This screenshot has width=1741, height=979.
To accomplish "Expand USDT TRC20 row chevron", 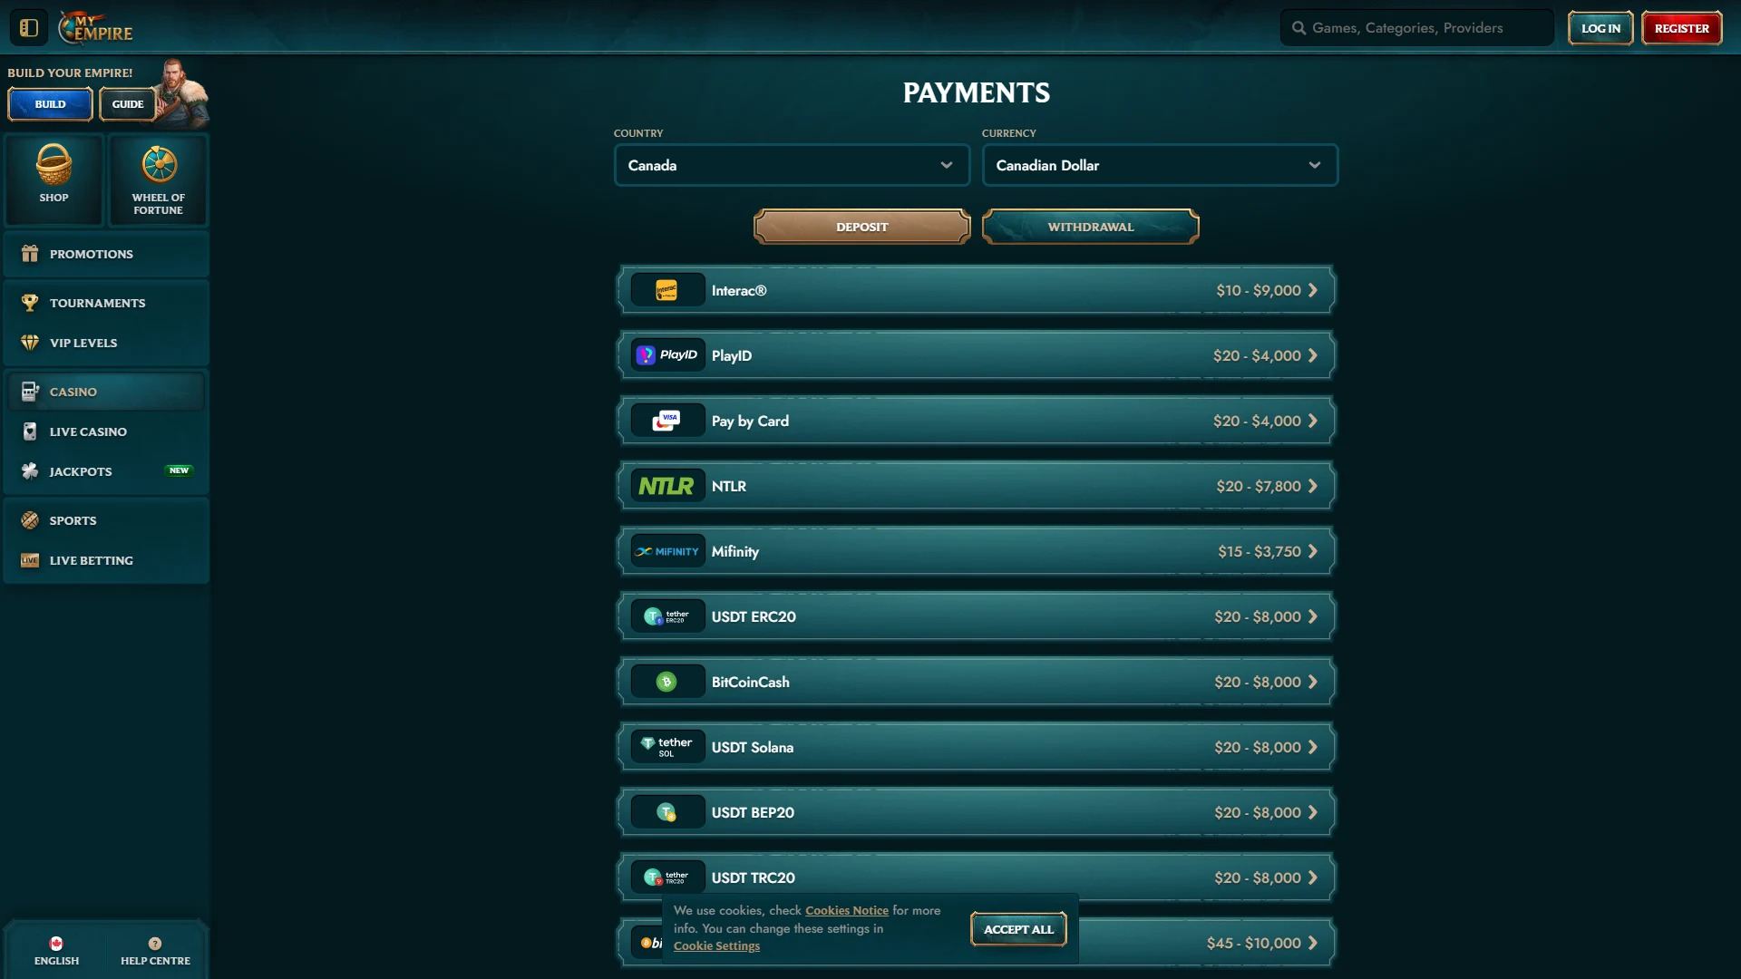I will click(1313, 877).
